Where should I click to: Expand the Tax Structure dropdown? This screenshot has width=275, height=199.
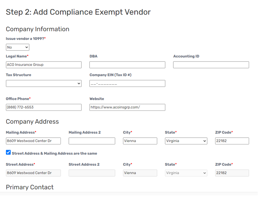pos(44,83)
